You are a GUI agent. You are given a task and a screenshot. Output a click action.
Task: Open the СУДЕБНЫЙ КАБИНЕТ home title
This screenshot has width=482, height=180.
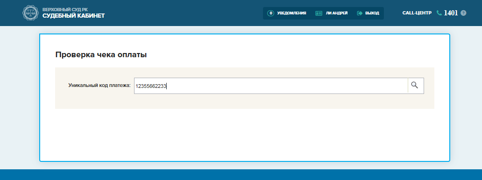[x=73, y=16]
